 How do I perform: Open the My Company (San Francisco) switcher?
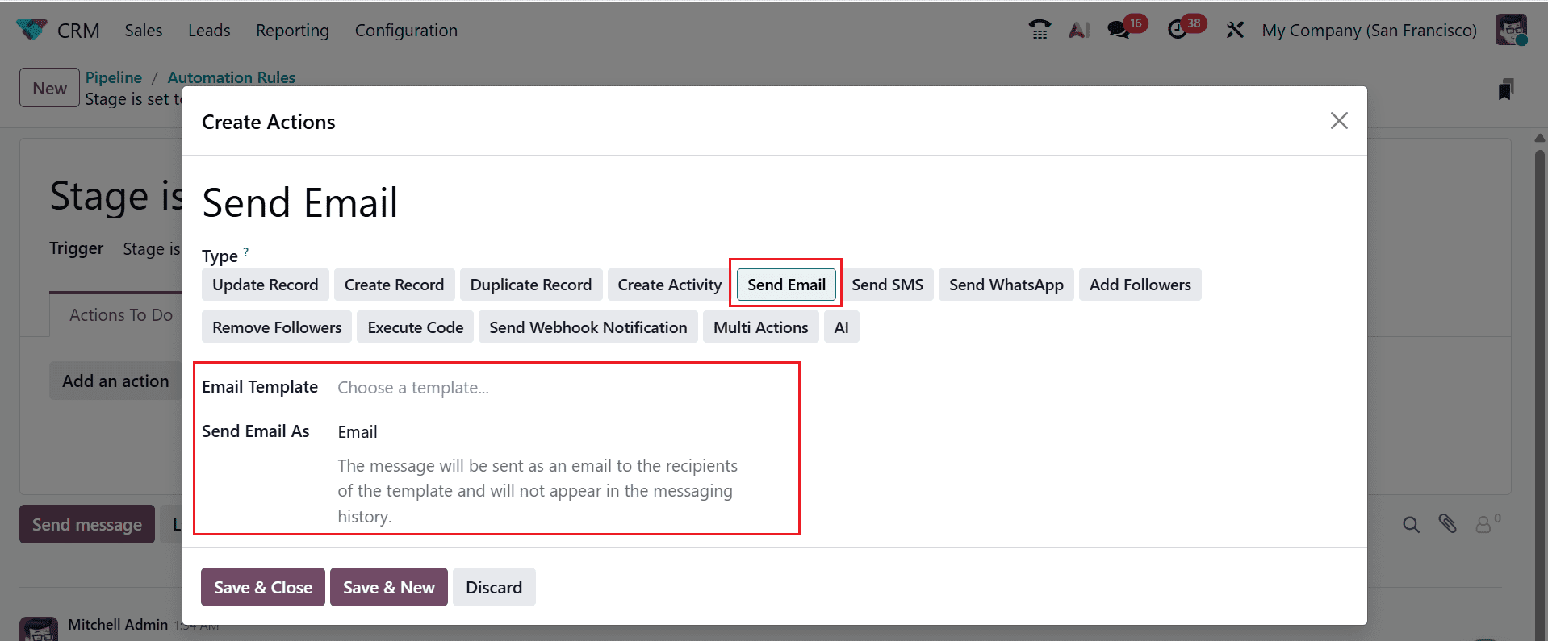(x=1370, y=30)
